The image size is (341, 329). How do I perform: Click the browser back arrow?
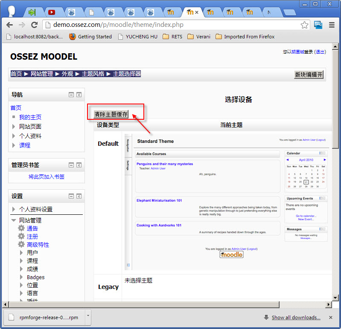tap(9, 25)
